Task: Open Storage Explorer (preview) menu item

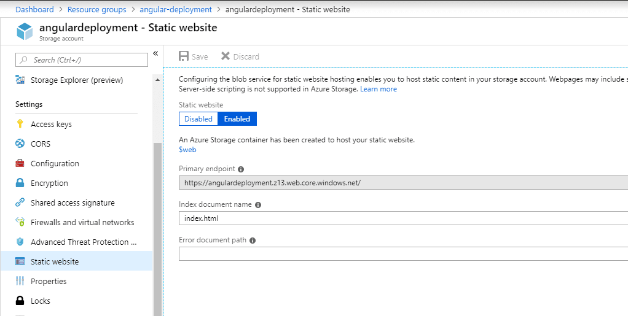Action: pyautogui.click(x=76, y=80)
